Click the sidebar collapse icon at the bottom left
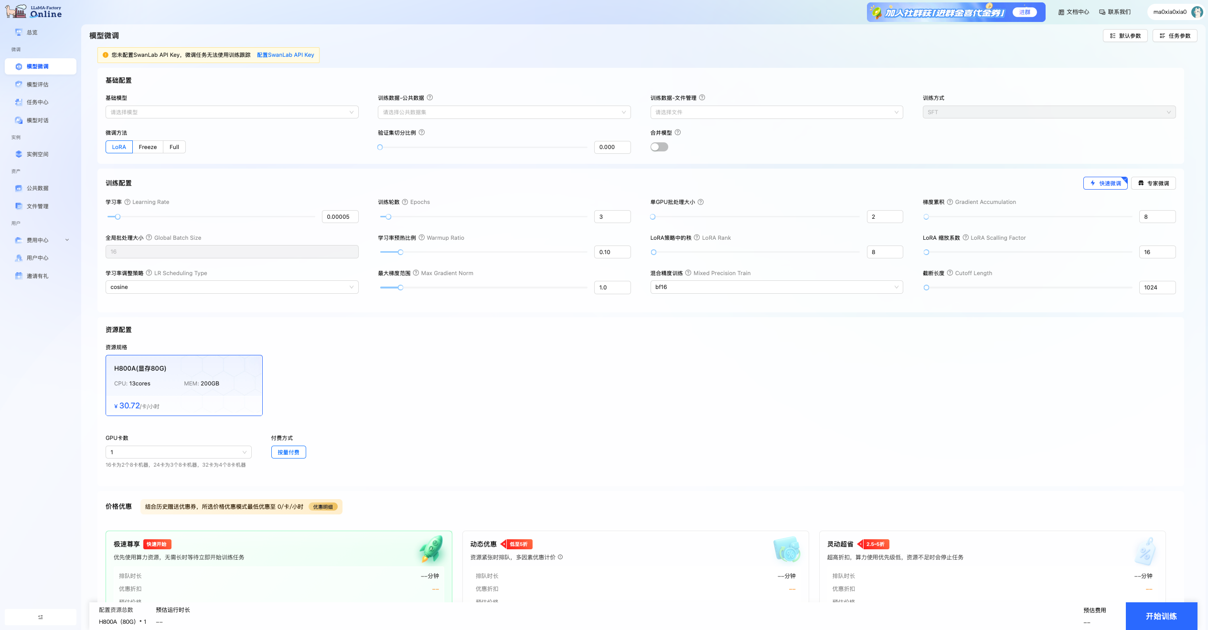 [x=41, y=617]
